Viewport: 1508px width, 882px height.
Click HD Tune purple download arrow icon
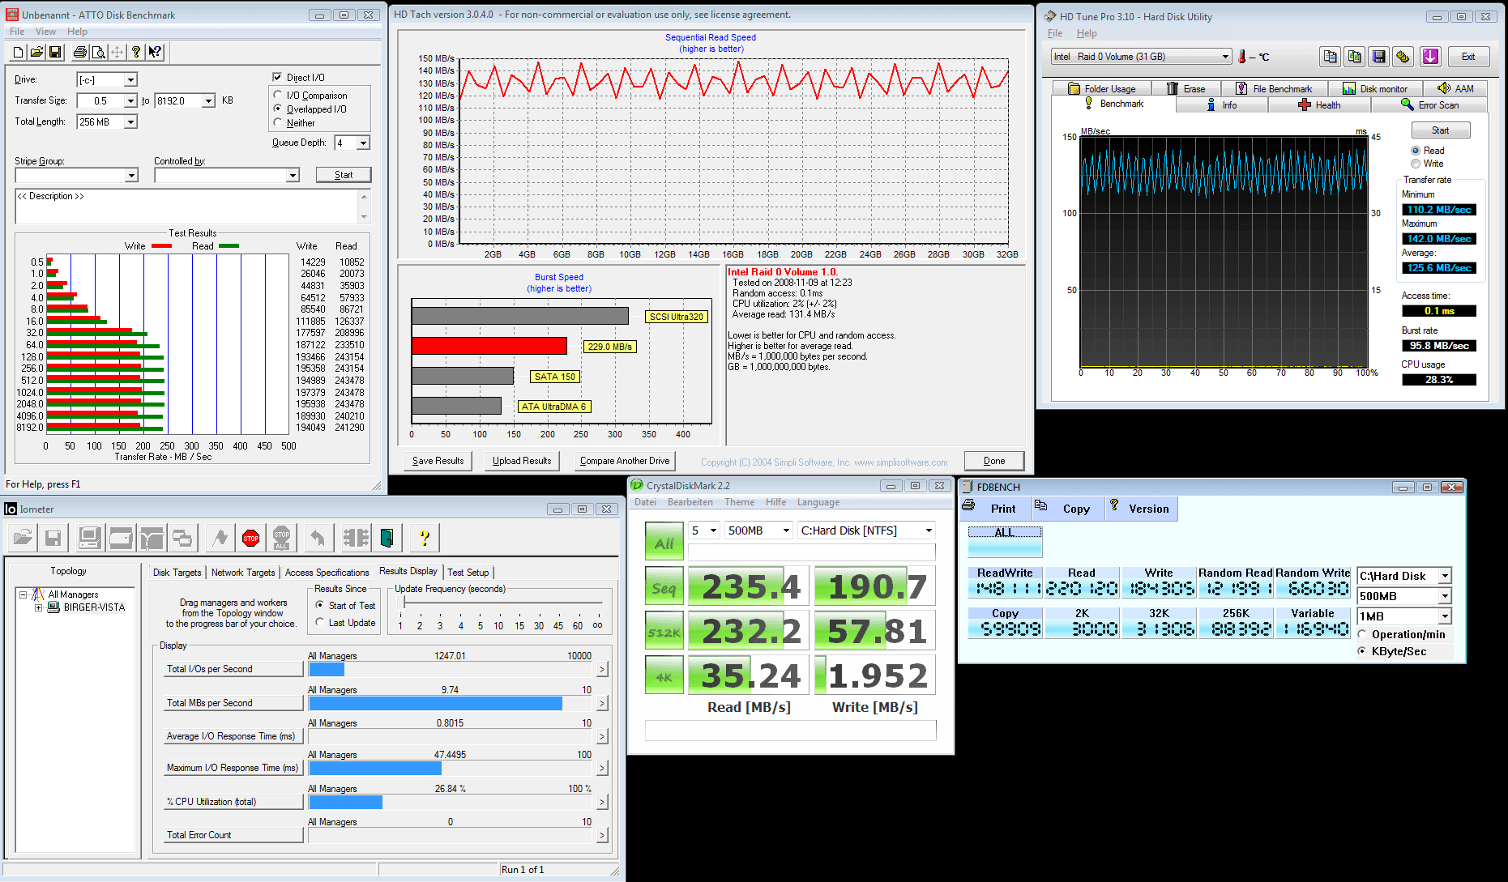[1430, 57]
